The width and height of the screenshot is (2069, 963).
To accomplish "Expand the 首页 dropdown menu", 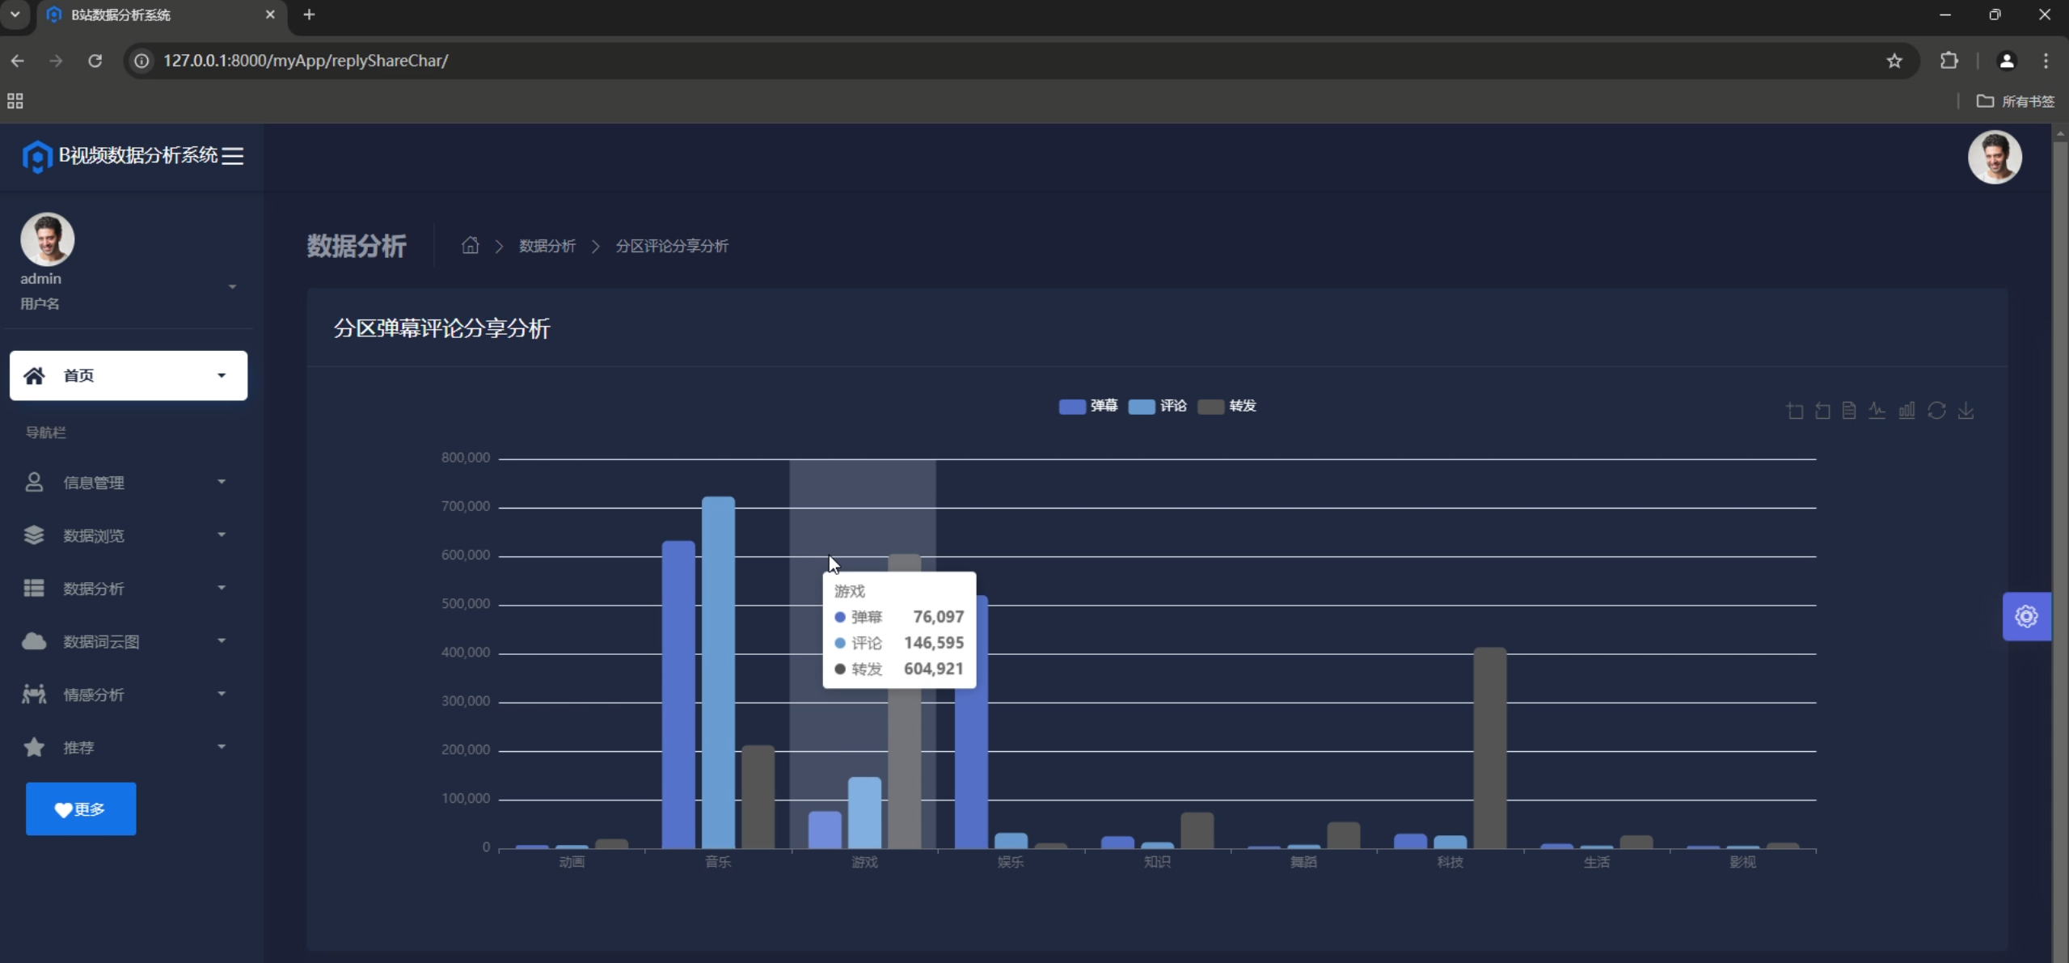I will (x=129, y=375).
